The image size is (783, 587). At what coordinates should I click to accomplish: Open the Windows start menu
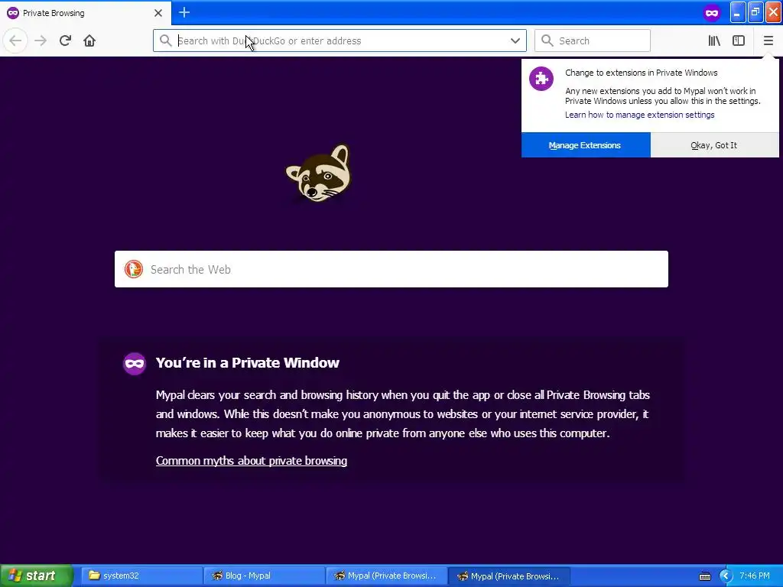click(36, 576)
